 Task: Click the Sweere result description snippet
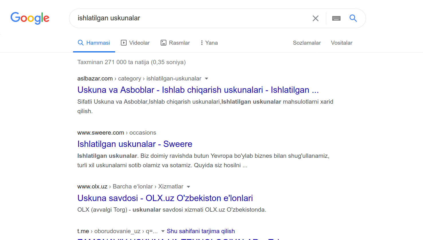pos(203,160)
